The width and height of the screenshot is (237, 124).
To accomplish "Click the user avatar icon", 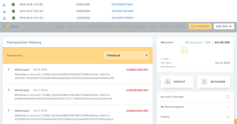I will coord(184,51).
